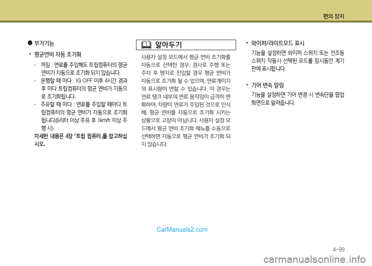Click the line 화면으로 알려줍니다.
372x266 pixels.
click(x=273, y=103)
